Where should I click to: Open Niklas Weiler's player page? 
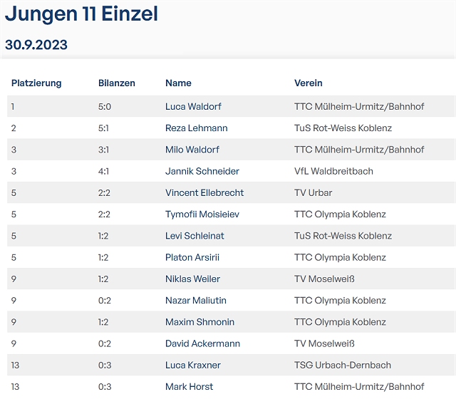tap(192, 279)
